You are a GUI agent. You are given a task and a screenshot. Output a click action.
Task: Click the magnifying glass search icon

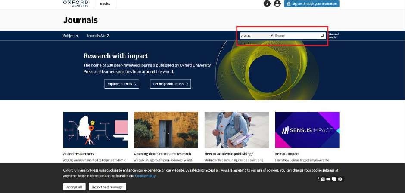coord(322,36)
